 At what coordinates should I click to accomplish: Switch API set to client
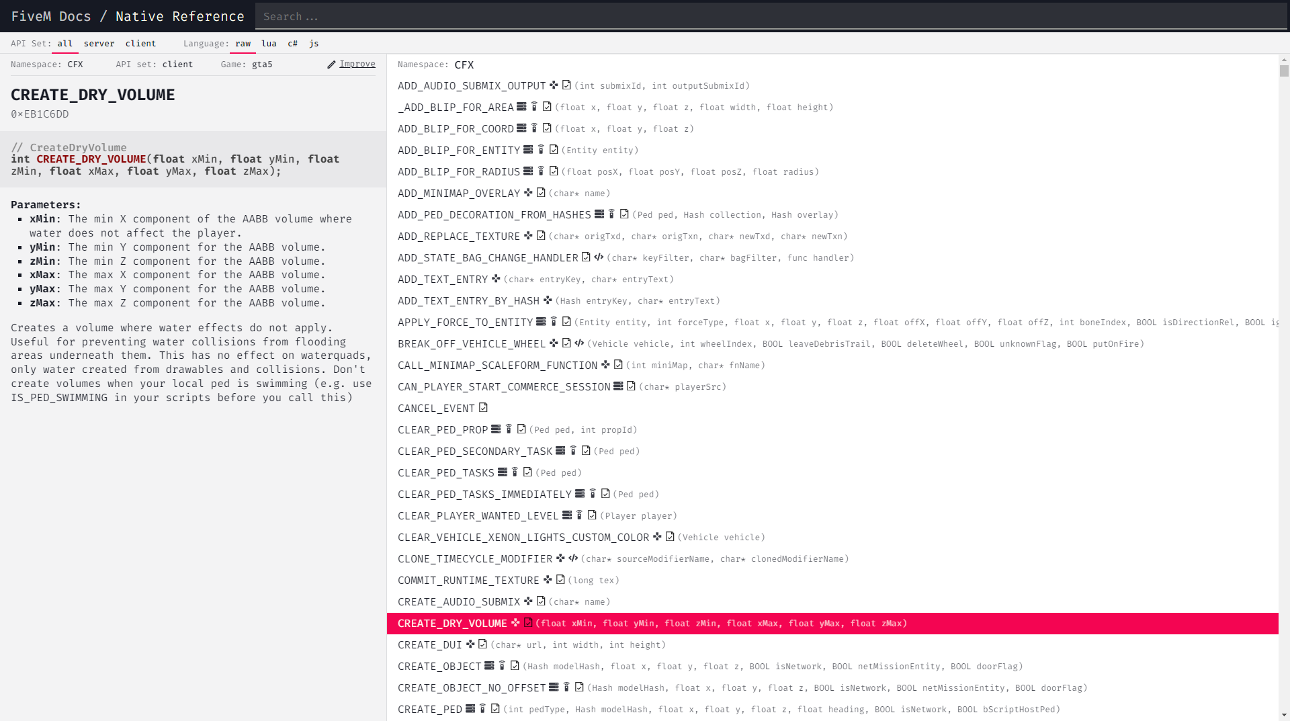[x=140, y=44]
